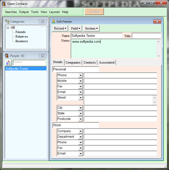Click the Department value input field
The height and width of the screenshot is (170, 169).
[120, 137]
